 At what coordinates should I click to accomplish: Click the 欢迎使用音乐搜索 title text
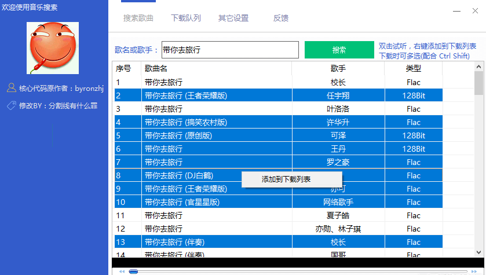coord(30,7)
